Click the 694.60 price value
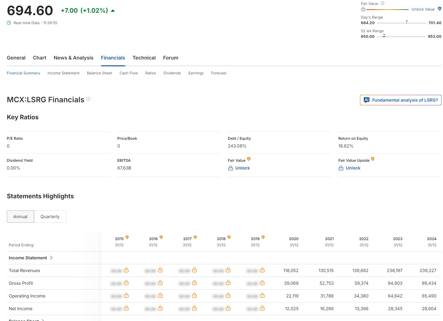The image size is (443, 321). pyautogui.click(x=30, y=11)
